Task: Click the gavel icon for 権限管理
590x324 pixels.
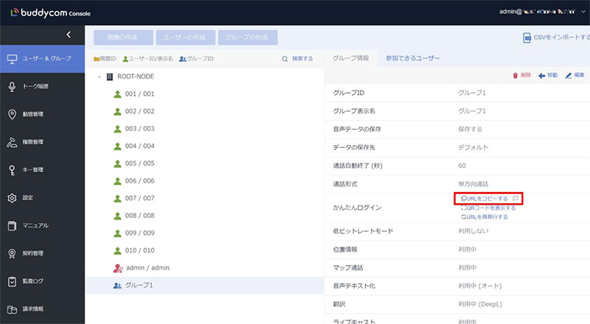Action: tap(12, 142)
